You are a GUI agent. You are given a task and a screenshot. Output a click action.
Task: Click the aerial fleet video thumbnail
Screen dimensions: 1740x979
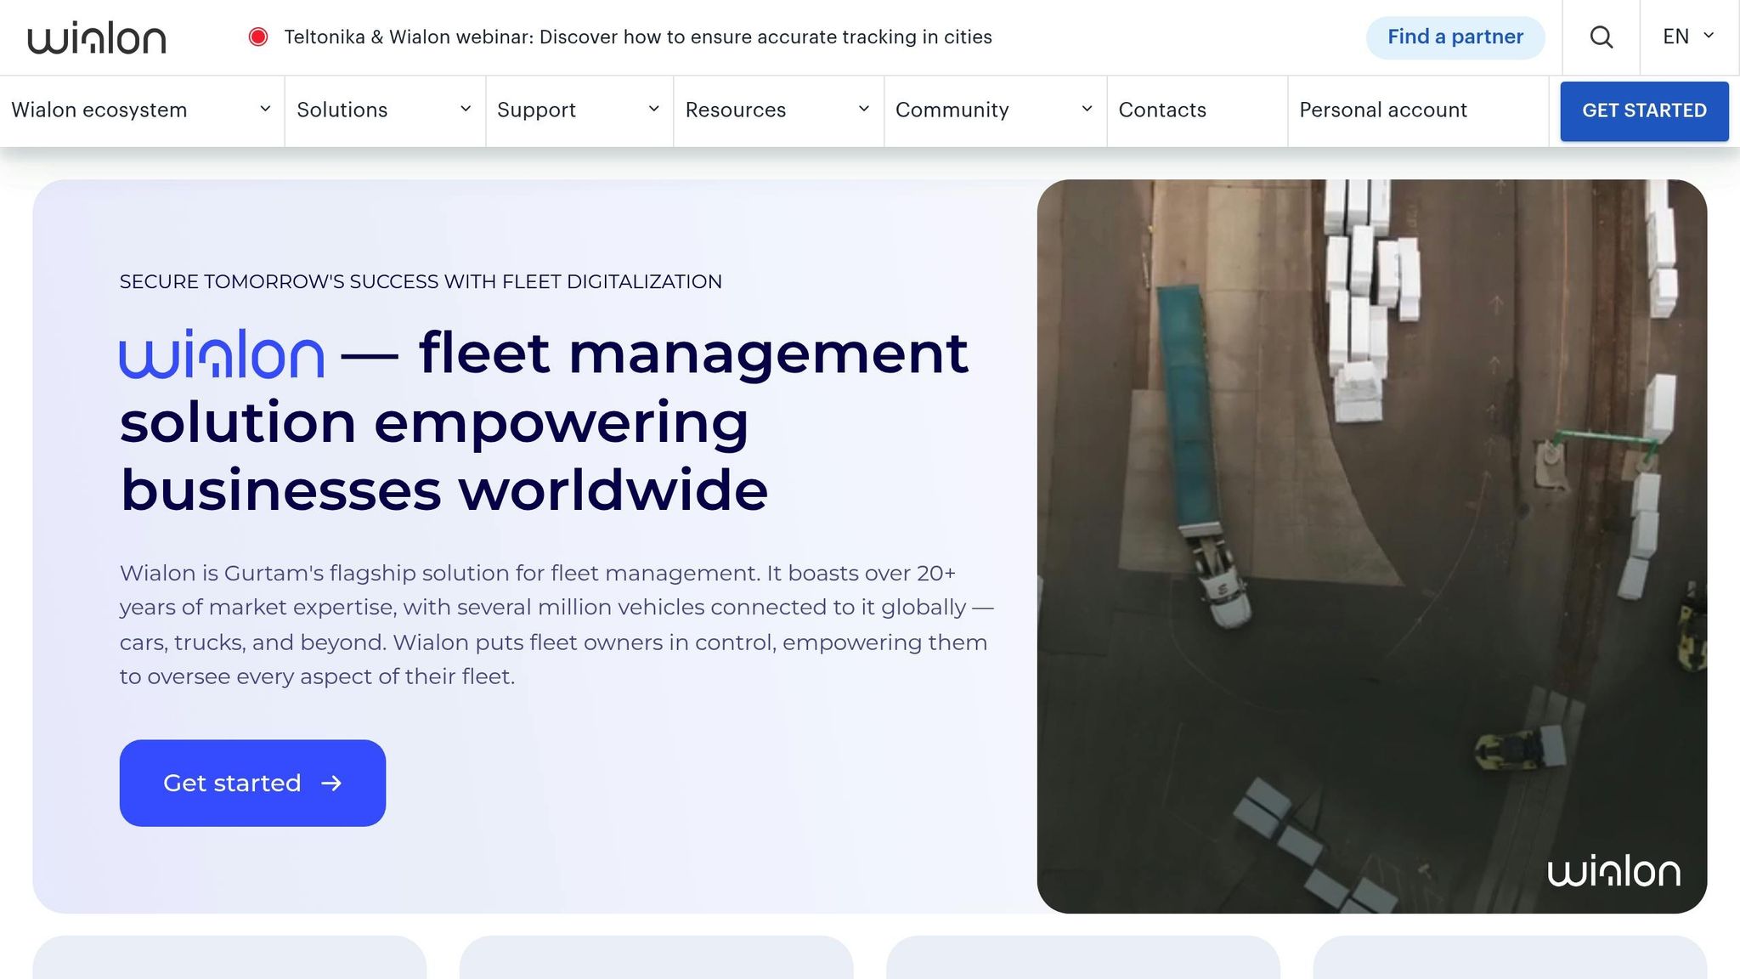tap(1371, 546)
